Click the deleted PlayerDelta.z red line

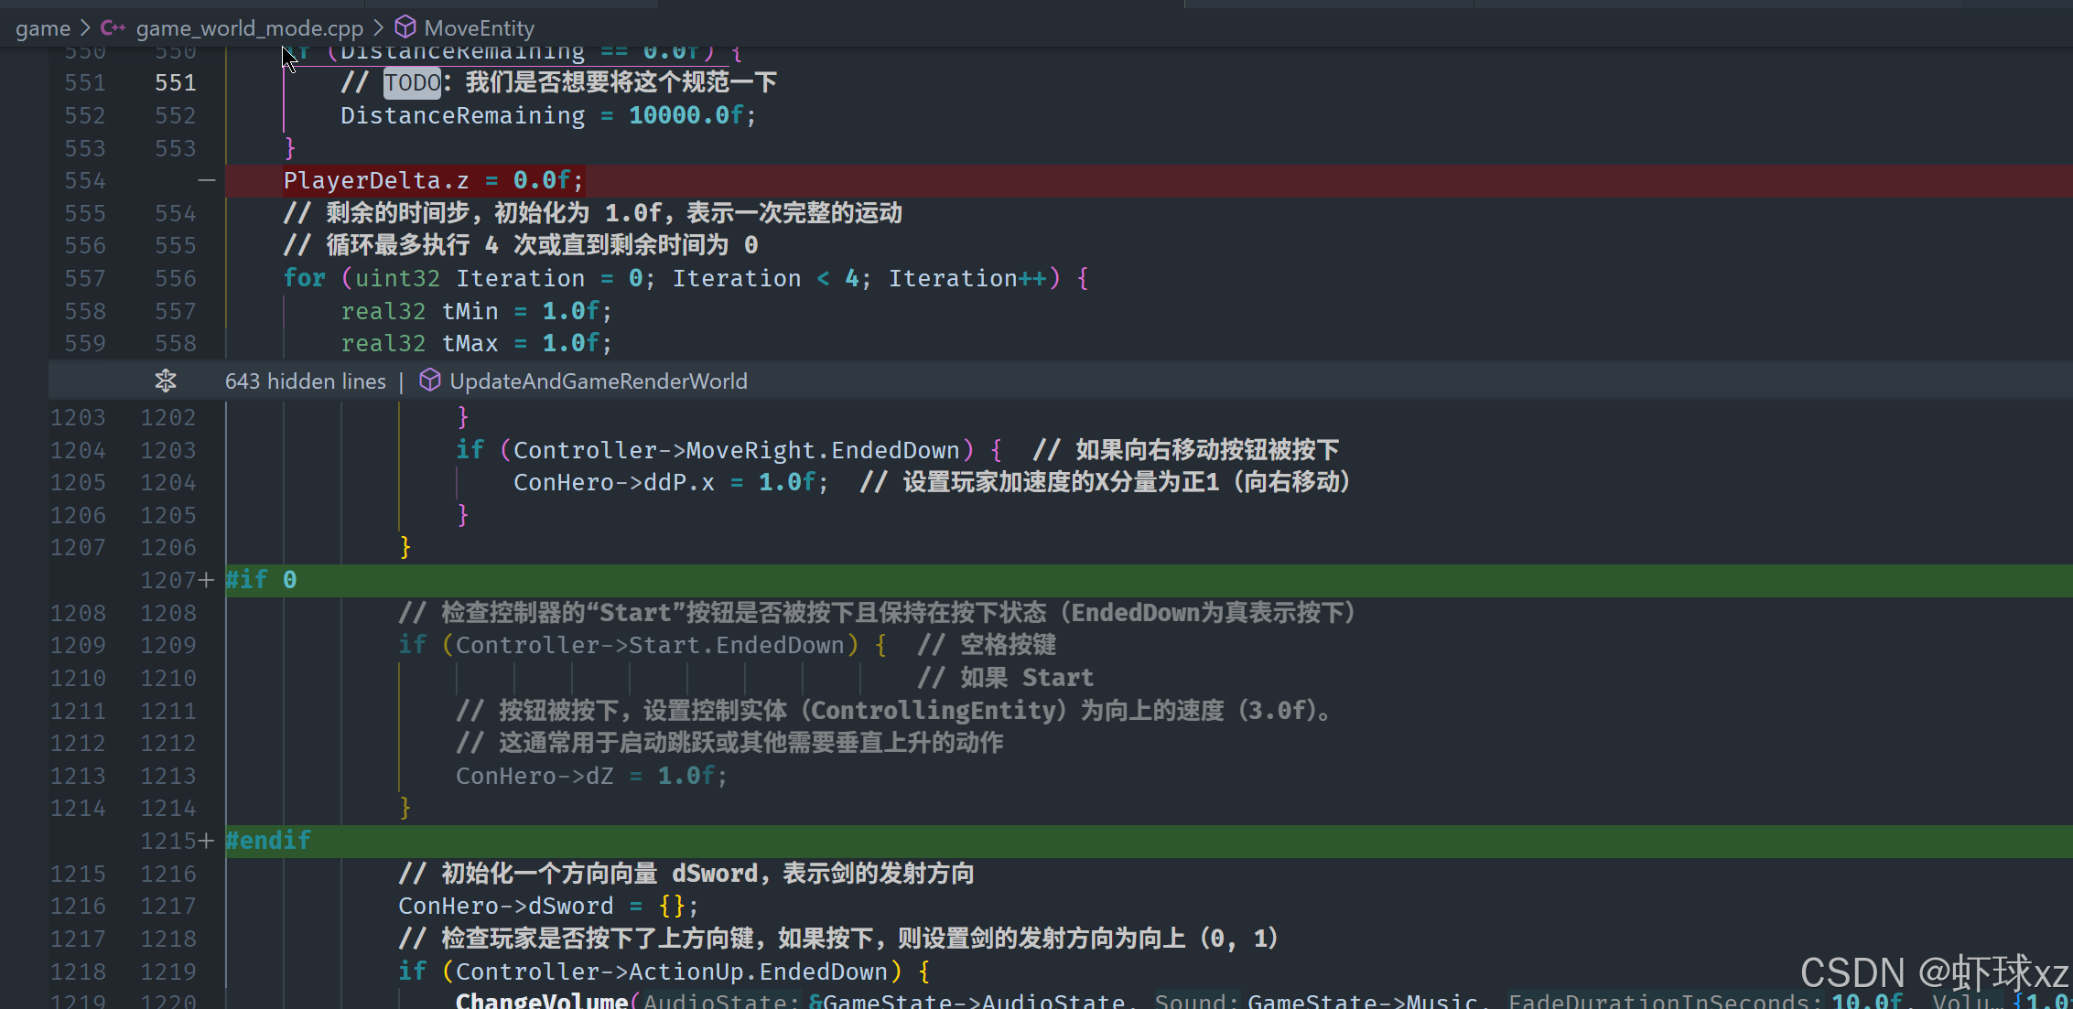(433, 180)
